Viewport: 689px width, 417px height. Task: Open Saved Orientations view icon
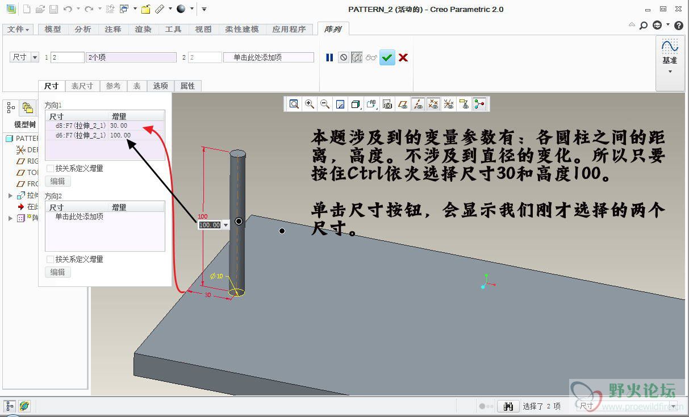point(371,104)
